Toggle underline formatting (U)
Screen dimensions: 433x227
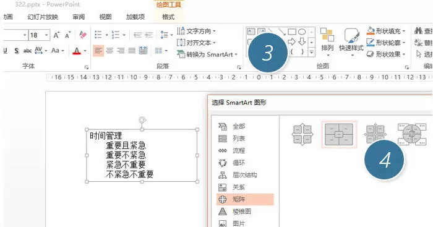pos(5,51)
